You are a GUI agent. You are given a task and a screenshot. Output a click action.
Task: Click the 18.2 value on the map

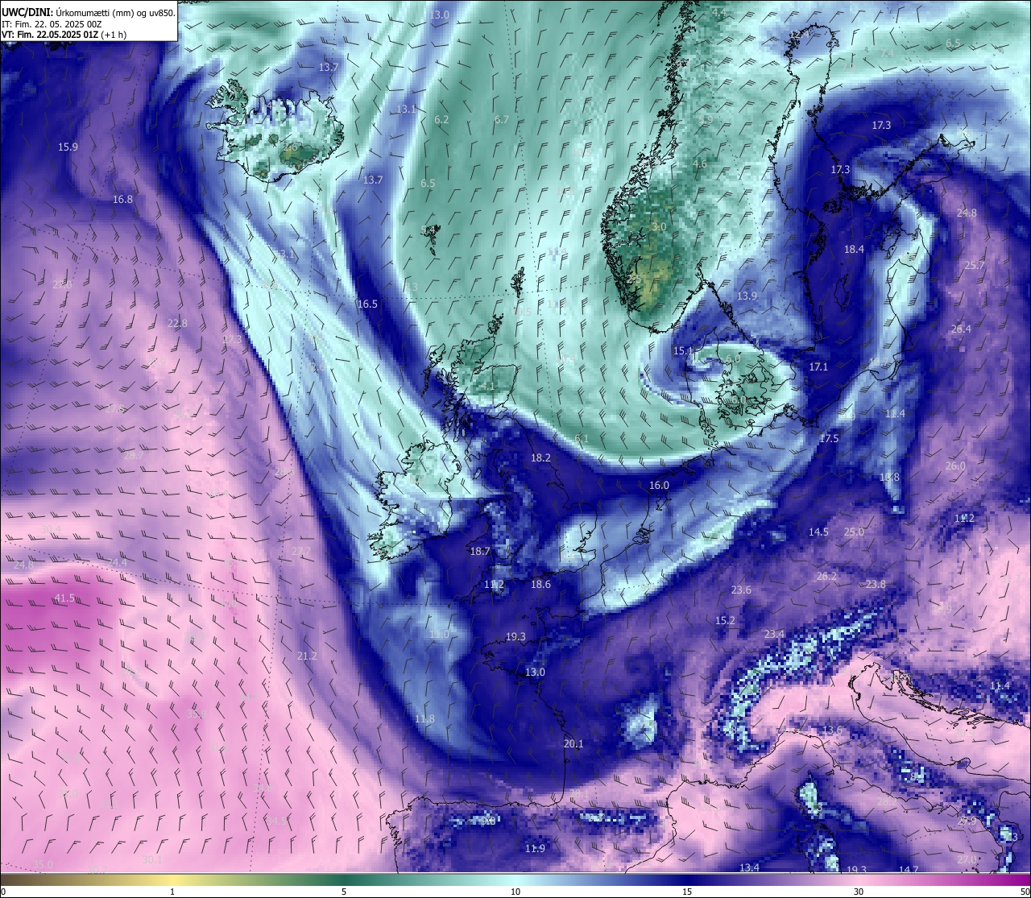coord(540,458)
